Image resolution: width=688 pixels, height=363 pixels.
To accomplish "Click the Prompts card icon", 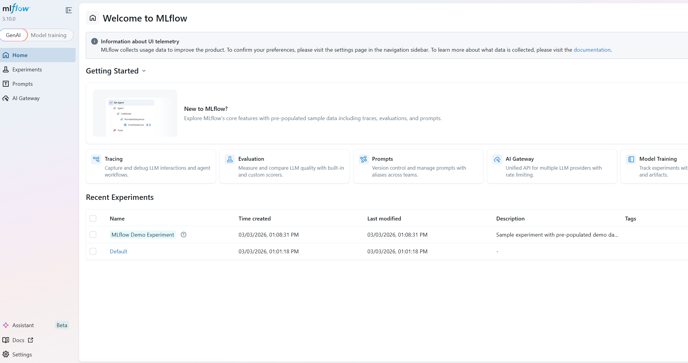I will click(363, 159).
